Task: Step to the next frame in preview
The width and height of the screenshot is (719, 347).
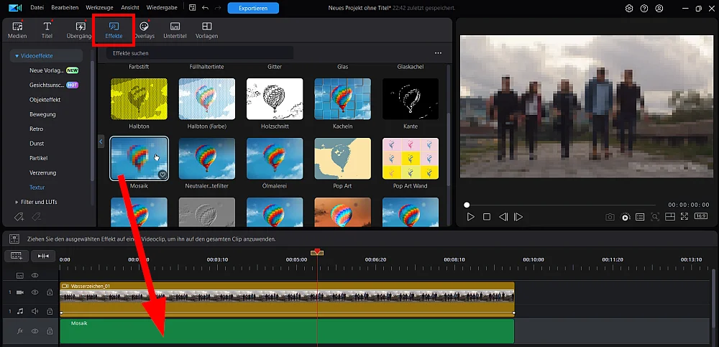Action: [518, 217]
